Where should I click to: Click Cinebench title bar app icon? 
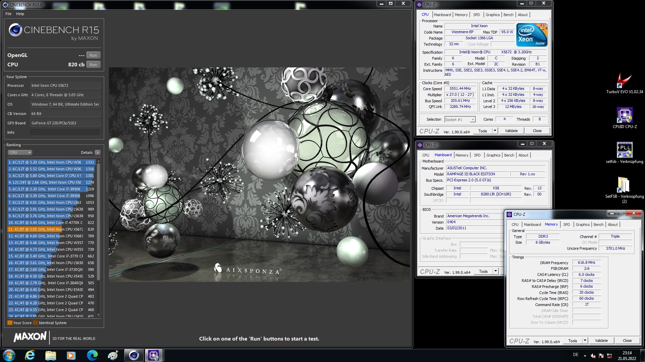5,5
